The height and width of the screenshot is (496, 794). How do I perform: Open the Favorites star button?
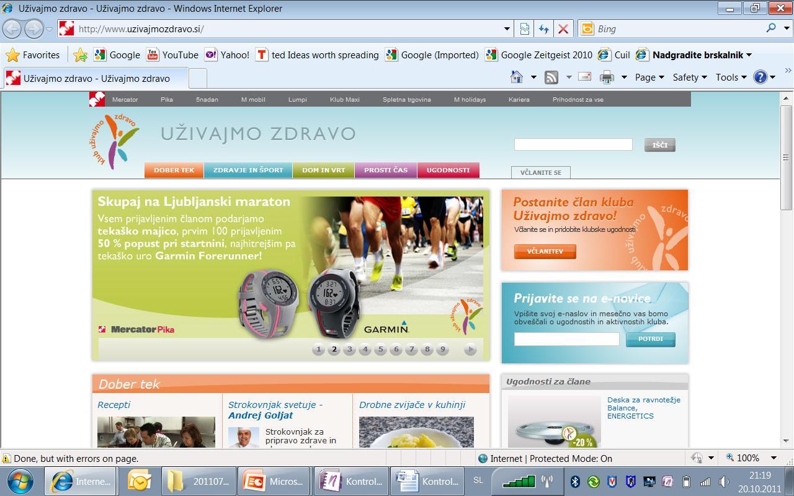(32, 55)
